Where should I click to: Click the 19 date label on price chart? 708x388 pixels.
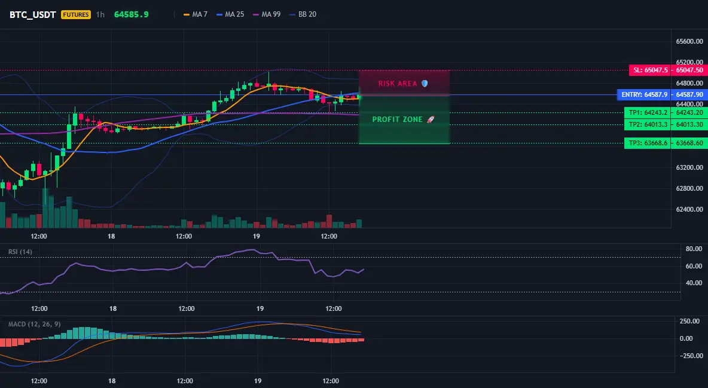pyautogui.click(x=256, y=236)
